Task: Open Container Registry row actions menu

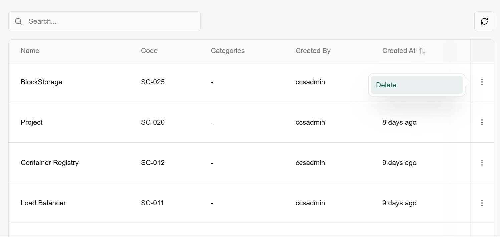Action: tap(482, 163)
